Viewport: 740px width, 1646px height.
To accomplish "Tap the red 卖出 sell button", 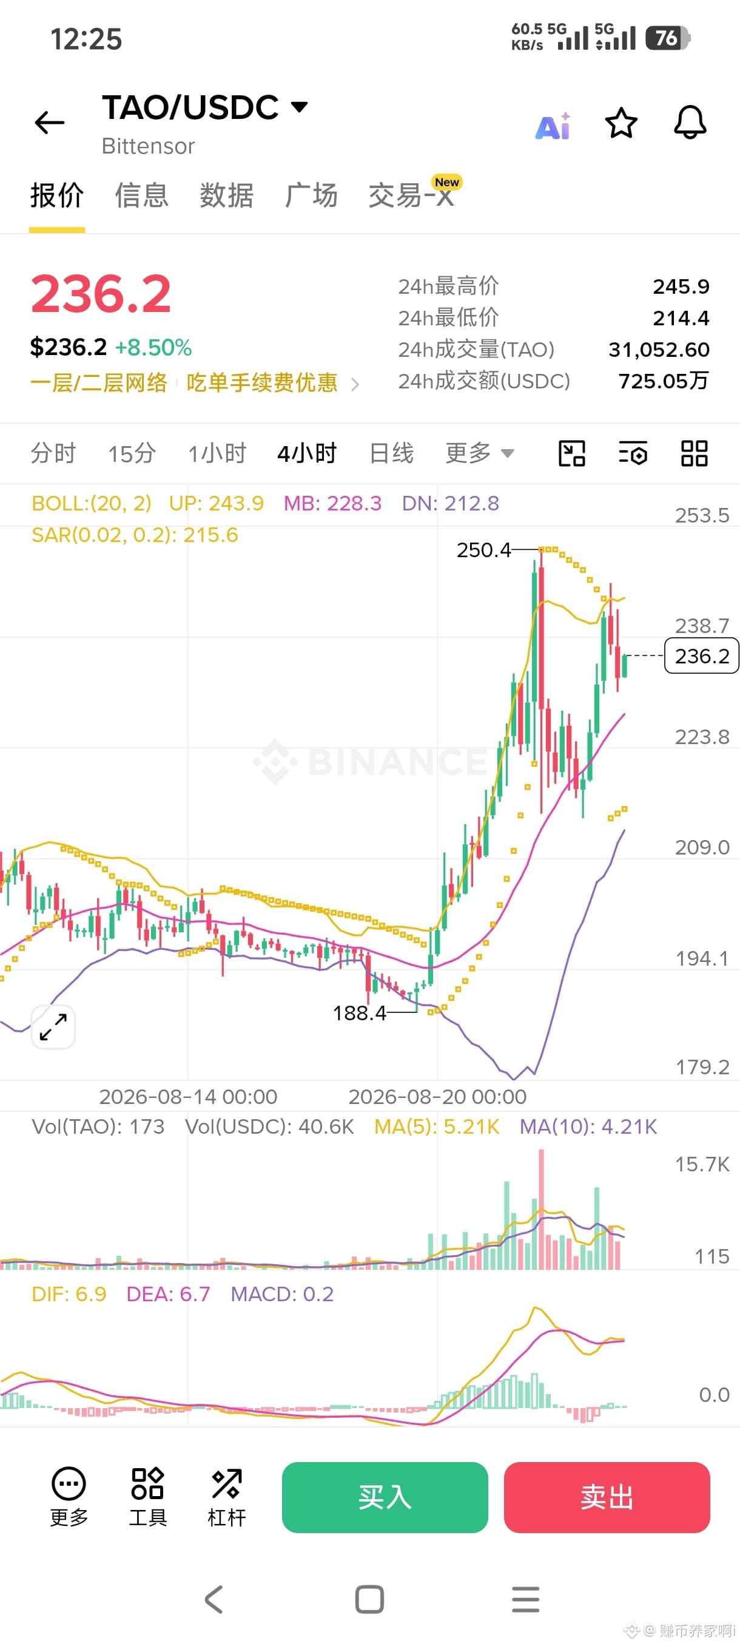I will click(x=607, y=1497).
